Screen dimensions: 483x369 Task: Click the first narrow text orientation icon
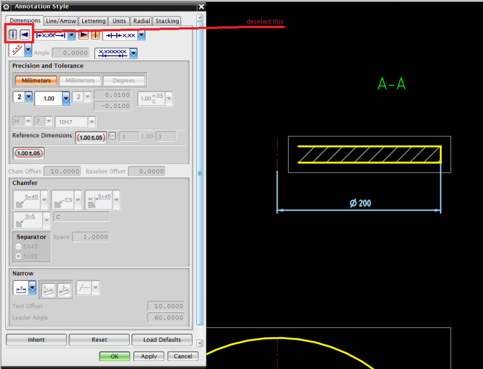48,289
